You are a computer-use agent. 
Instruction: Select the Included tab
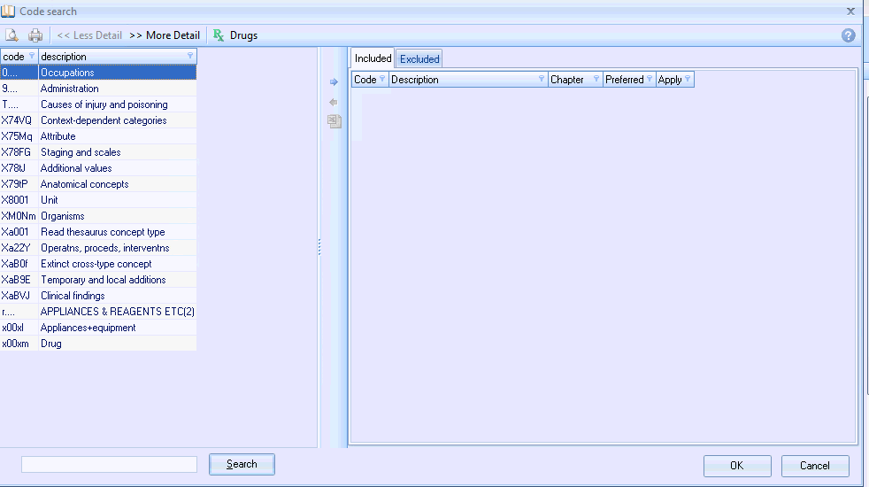(373, 58)
